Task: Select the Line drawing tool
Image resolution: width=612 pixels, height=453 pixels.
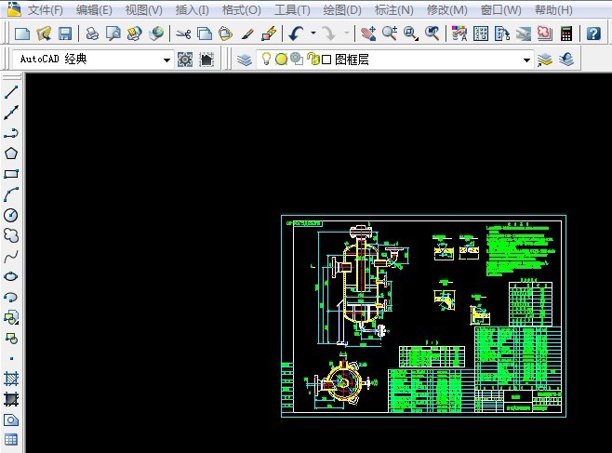Action: [x=11, y=92]
